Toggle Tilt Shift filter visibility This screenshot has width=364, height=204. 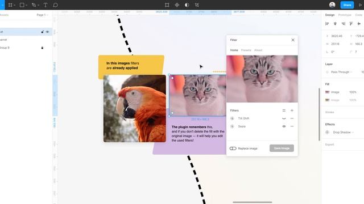coord(284,118)
